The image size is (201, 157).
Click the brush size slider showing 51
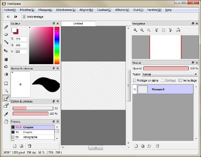[33, 108]
